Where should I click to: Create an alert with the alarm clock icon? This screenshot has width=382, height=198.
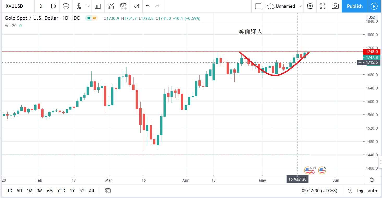123,6
